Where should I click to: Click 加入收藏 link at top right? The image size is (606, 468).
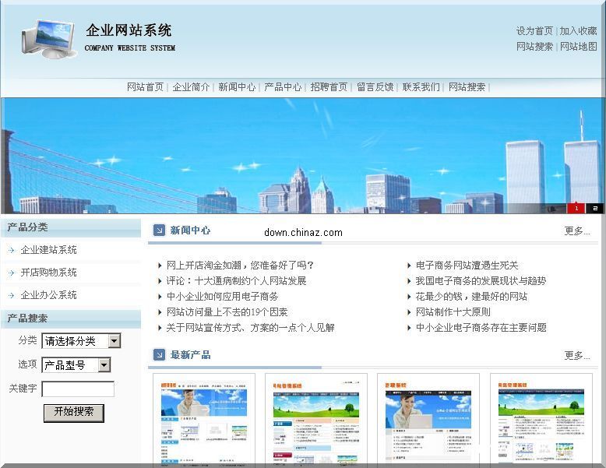coord(578,31)
